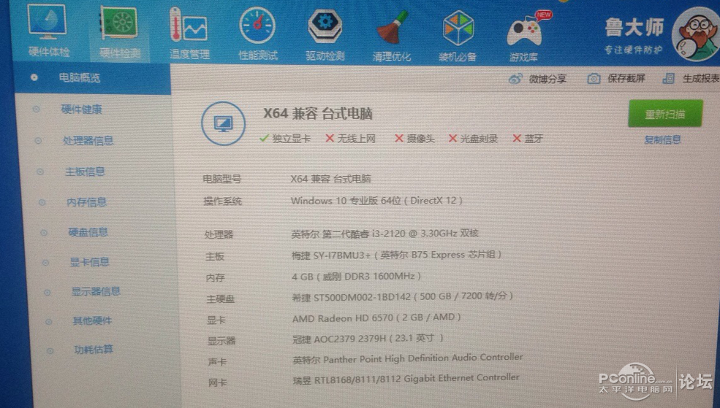Click the green 重新扫描 rescan button
Image resolution: width=720 pixels, height=408 pixels.
point(665,113)
